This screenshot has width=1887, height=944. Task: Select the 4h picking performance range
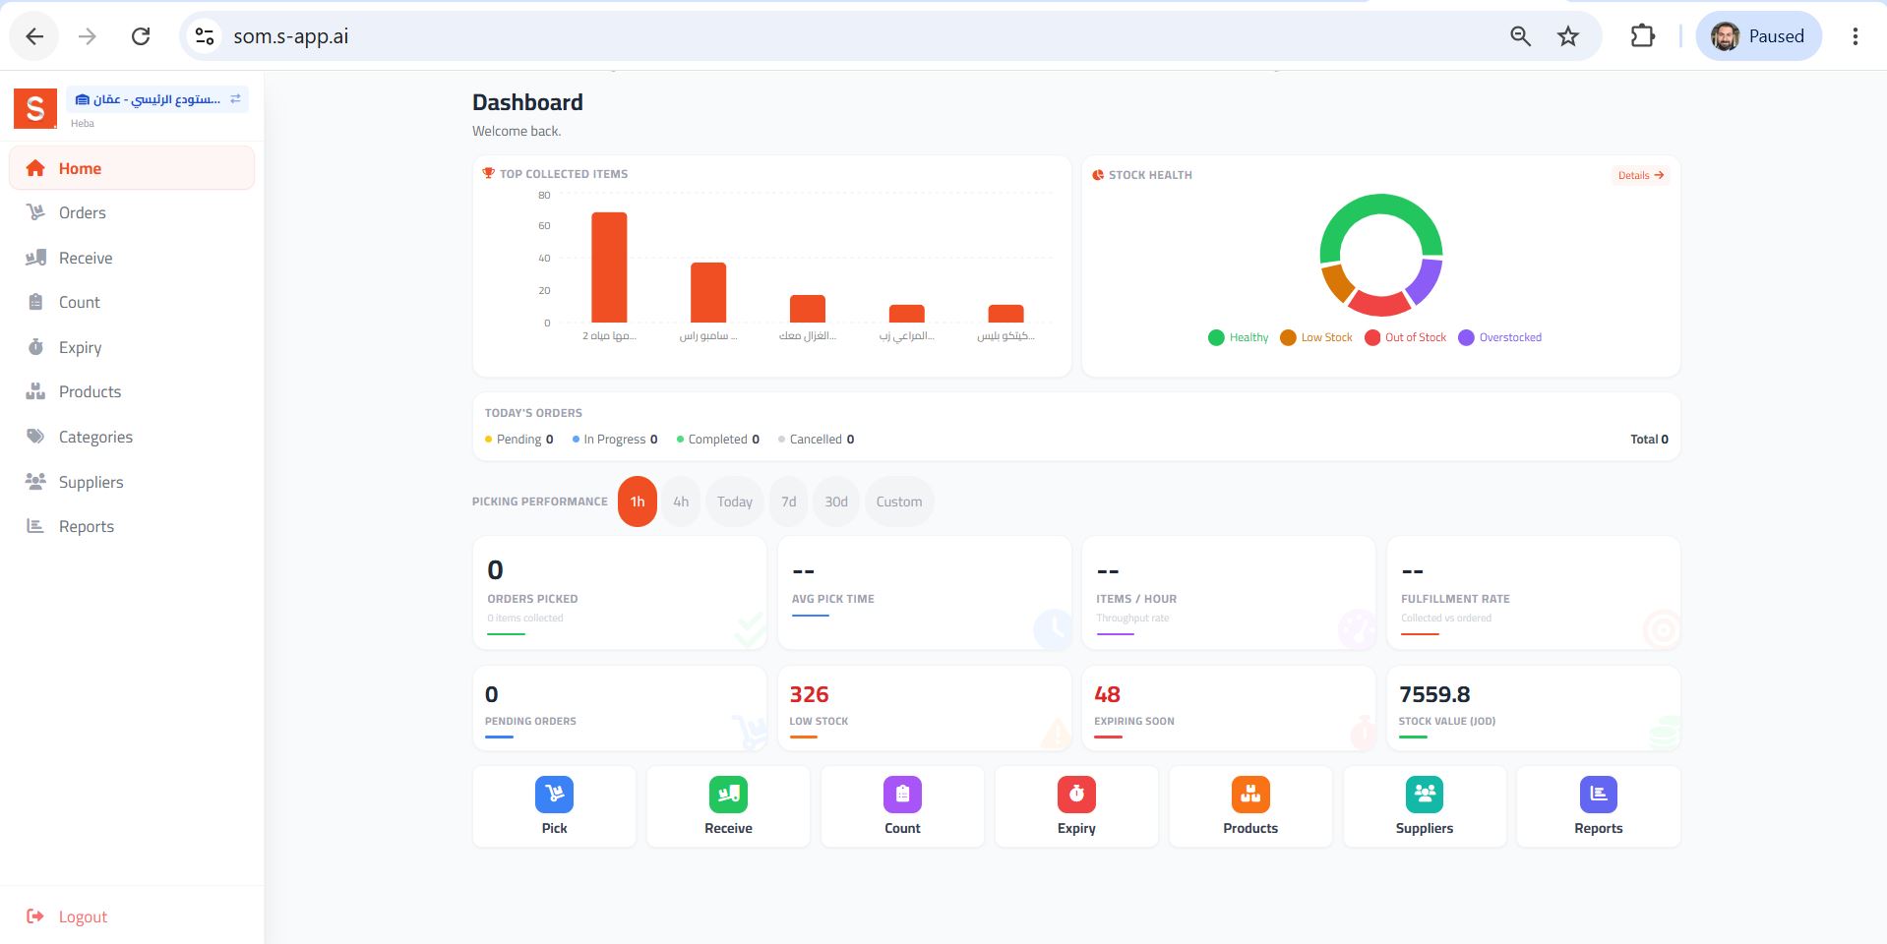point(681,501)
